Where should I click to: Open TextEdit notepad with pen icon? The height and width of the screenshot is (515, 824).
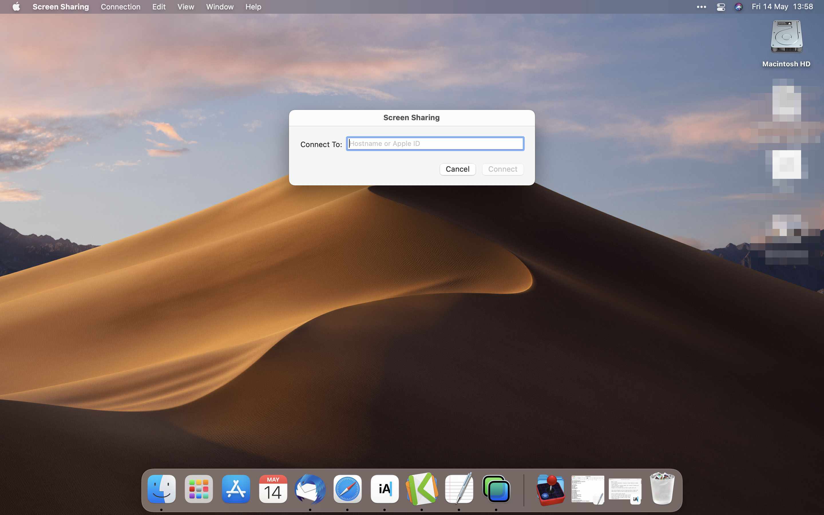459,489
